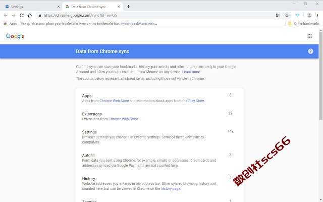Open the Chrome three-dot menu
The height and width of the screenshot is (202, 323).
coord(317,15)
